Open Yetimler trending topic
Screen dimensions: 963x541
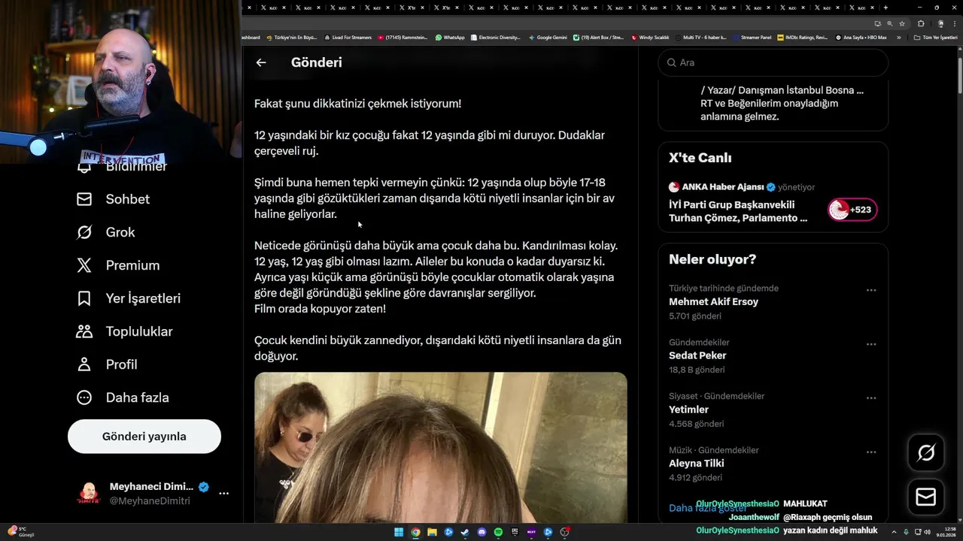point(688,410)
